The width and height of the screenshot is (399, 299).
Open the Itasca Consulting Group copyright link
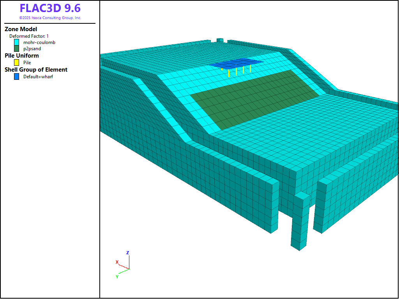[50, 18]
